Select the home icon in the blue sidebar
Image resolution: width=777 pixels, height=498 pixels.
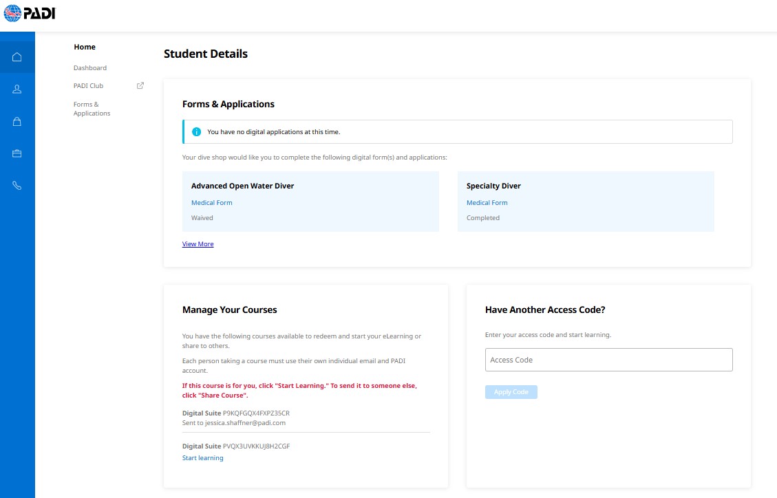[x=17, y=56]
